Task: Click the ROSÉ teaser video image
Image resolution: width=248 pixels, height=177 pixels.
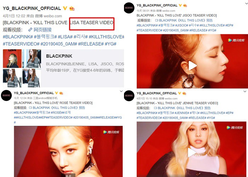Action: pyautogui.click(x=68, y=152)
